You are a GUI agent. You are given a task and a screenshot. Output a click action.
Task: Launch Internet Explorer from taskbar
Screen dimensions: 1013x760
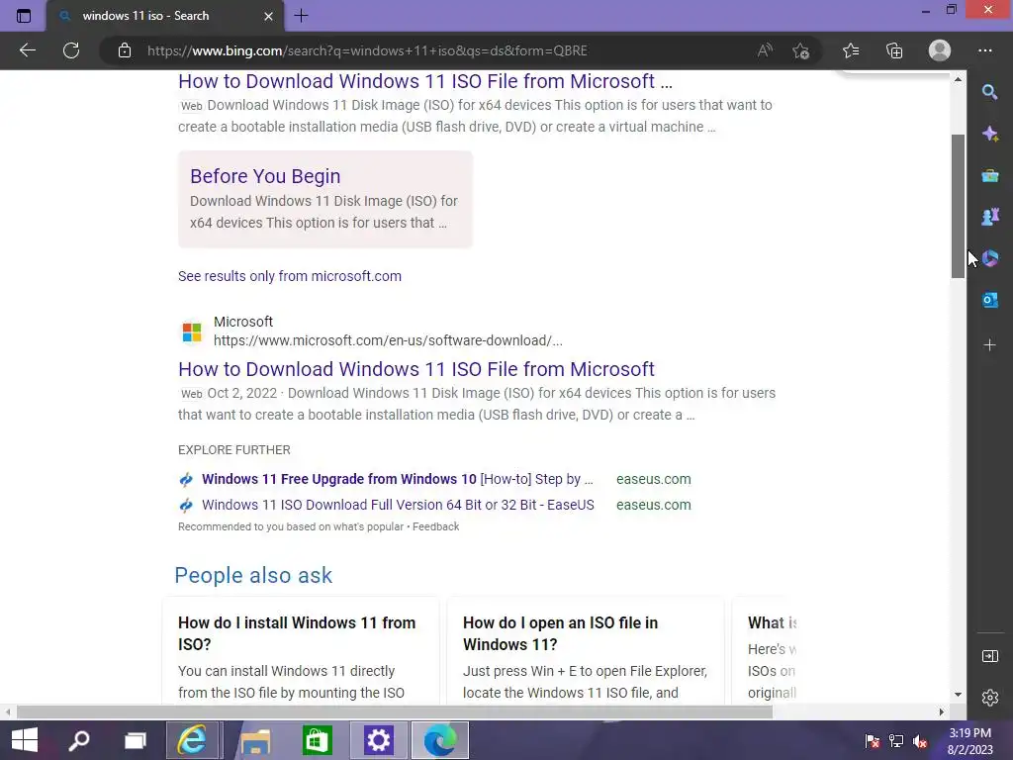[x=193, y=740]
